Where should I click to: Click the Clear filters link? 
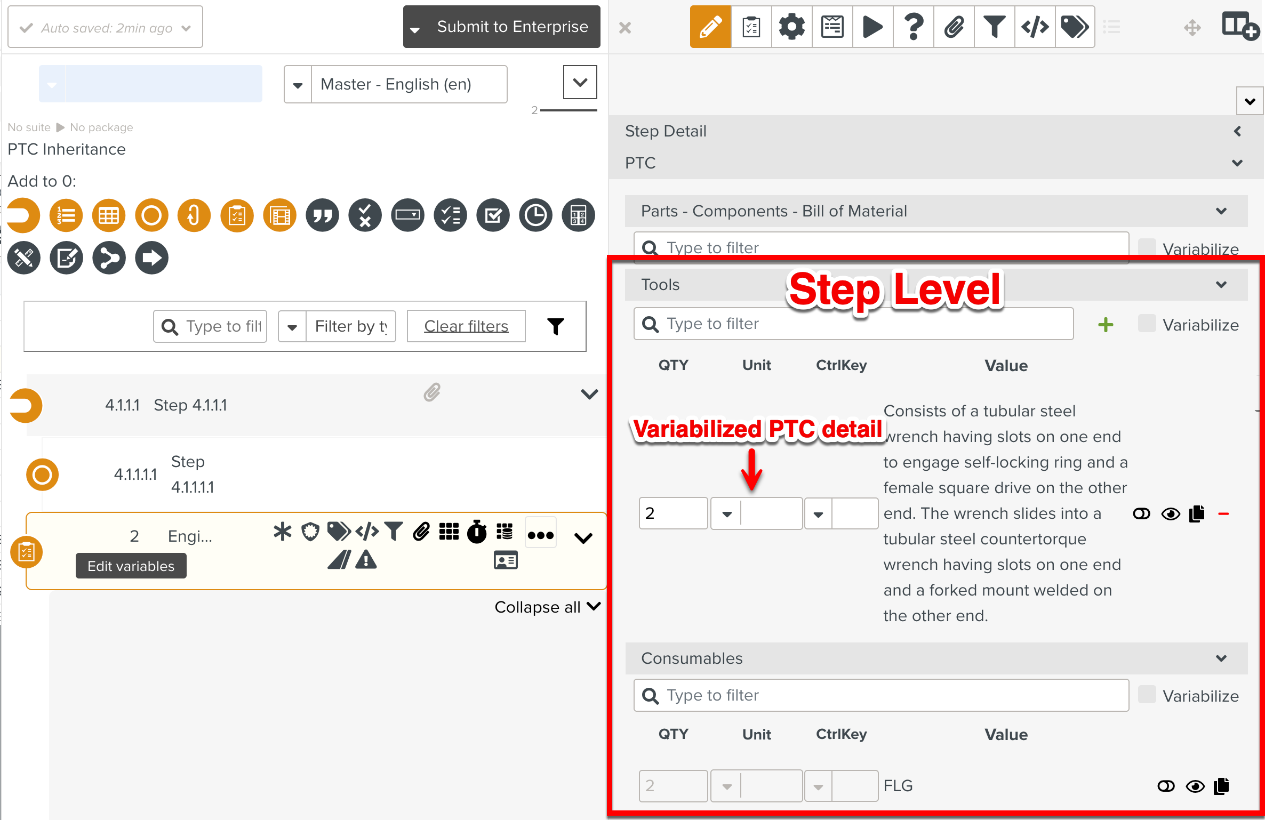click(466, 326)
